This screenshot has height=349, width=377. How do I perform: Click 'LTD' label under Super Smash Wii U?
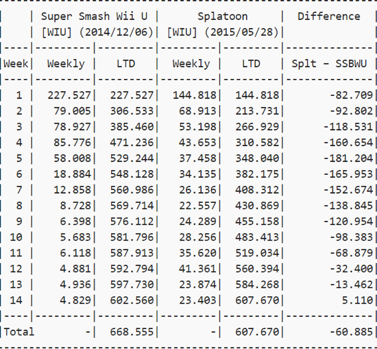(x=125, y=64)
